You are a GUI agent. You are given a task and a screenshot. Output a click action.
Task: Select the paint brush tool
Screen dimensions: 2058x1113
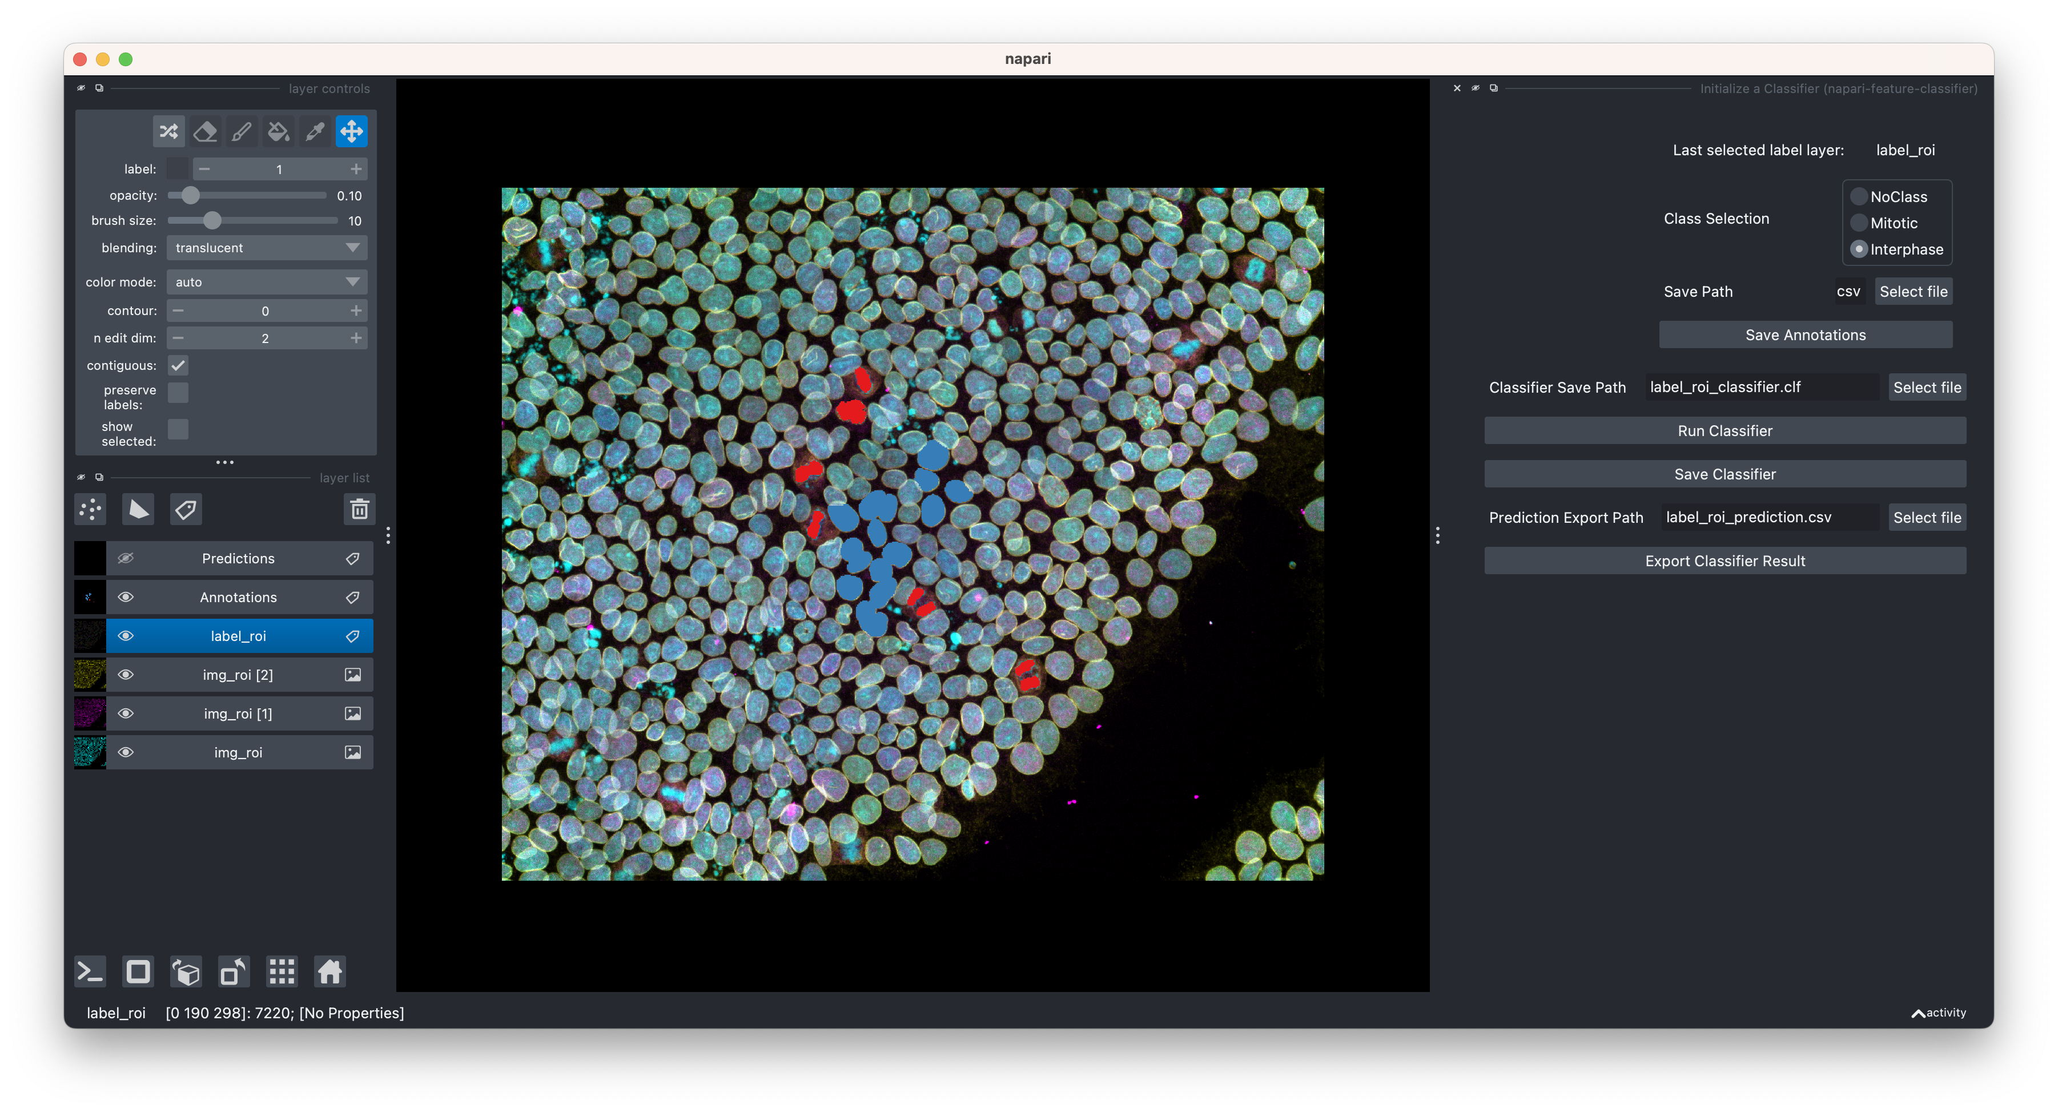[242, 131]
